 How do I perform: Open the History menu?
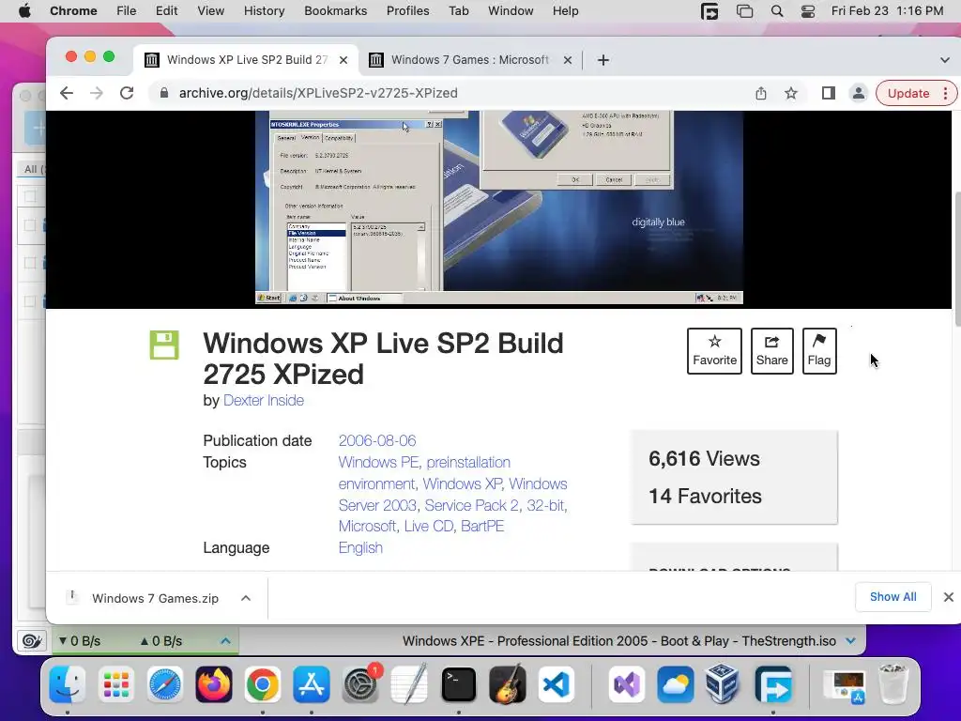[x=264, y=11]
